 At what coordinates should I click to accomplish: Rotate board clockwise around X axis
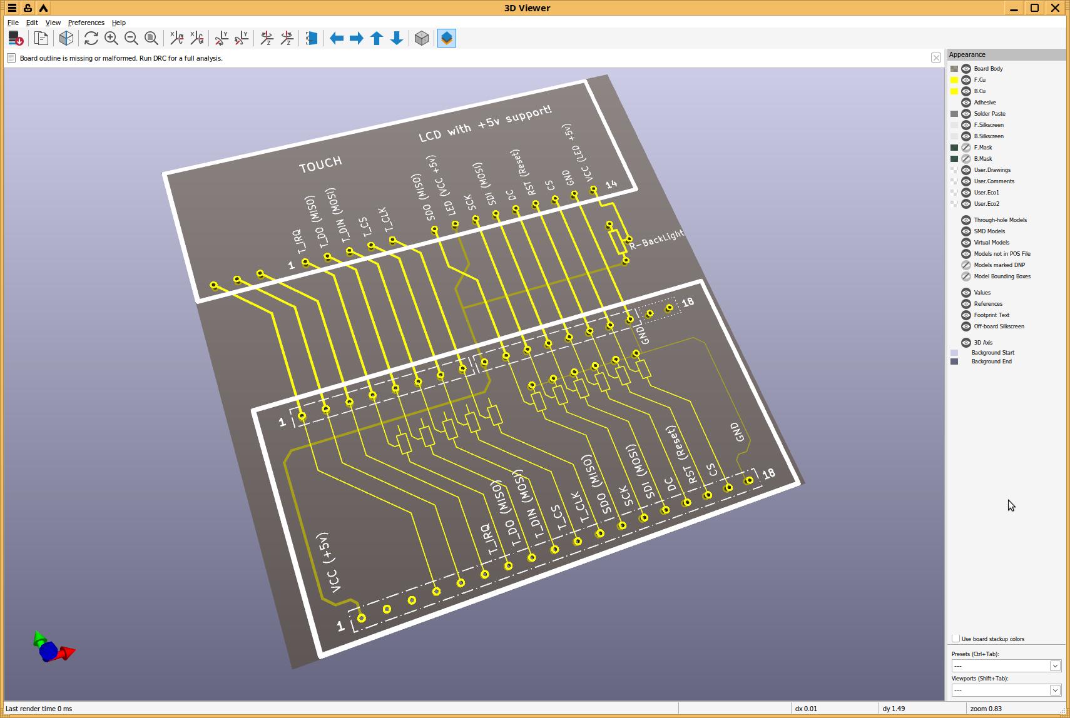pos(176,39)
